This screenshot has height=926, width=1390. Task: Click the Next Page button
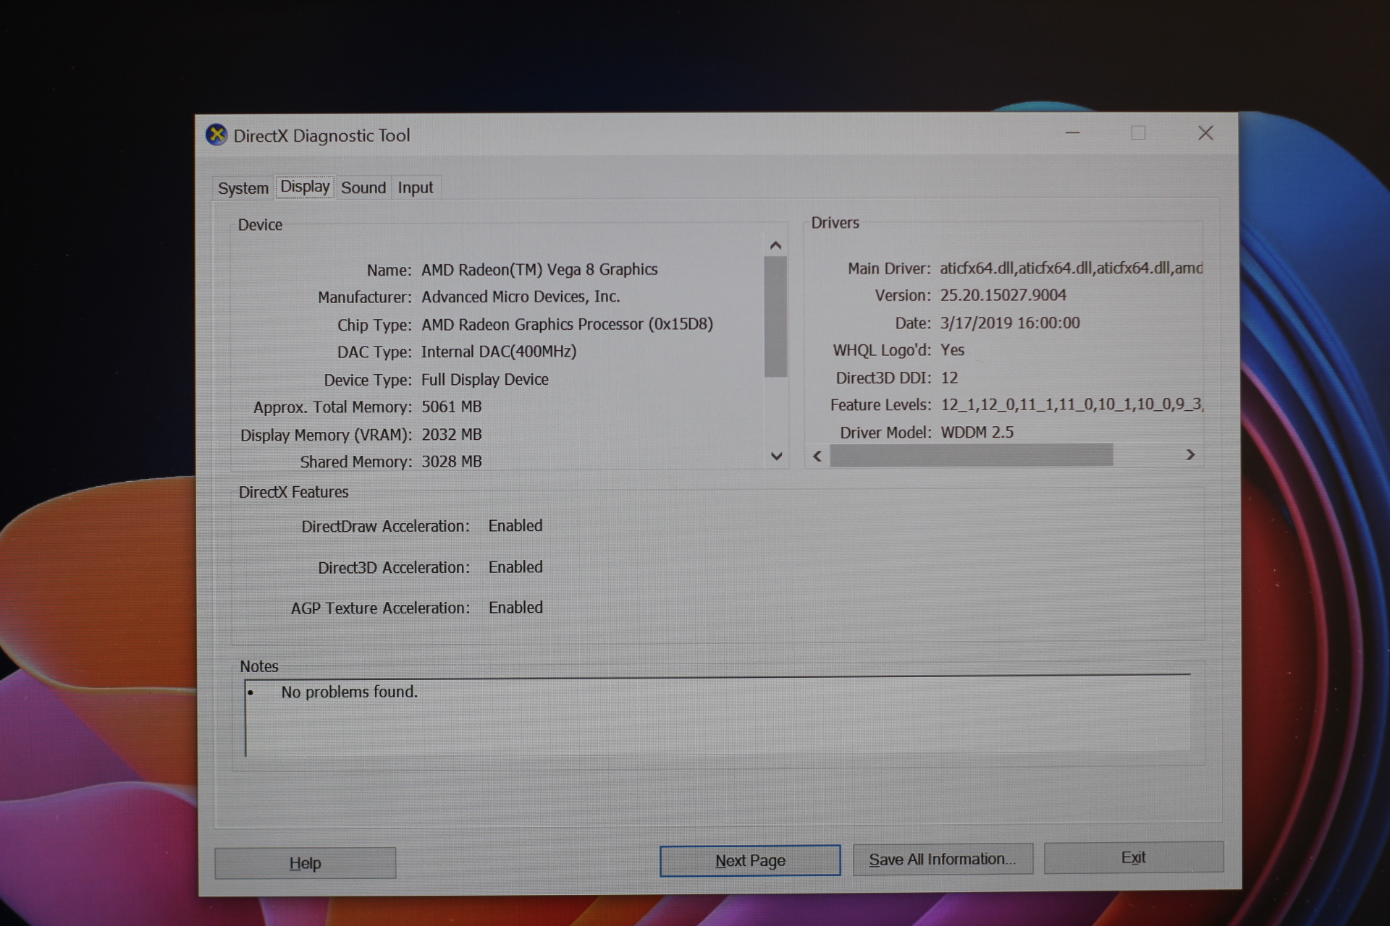749,861
